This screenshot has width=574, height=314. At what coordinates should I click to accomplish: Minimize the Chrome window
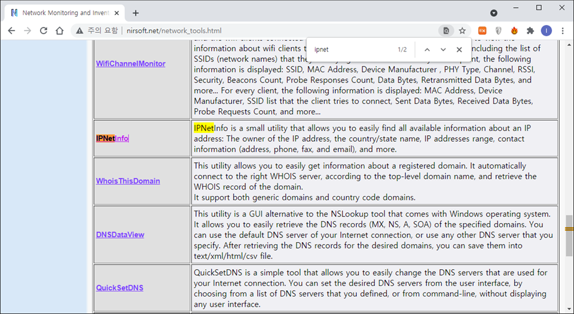coord(516,8)
